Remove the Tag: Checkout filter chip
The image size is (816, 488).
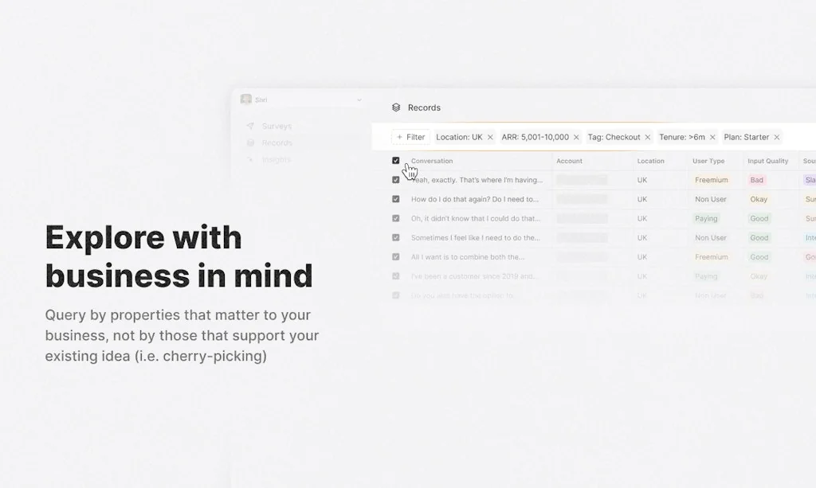[648, 136]
